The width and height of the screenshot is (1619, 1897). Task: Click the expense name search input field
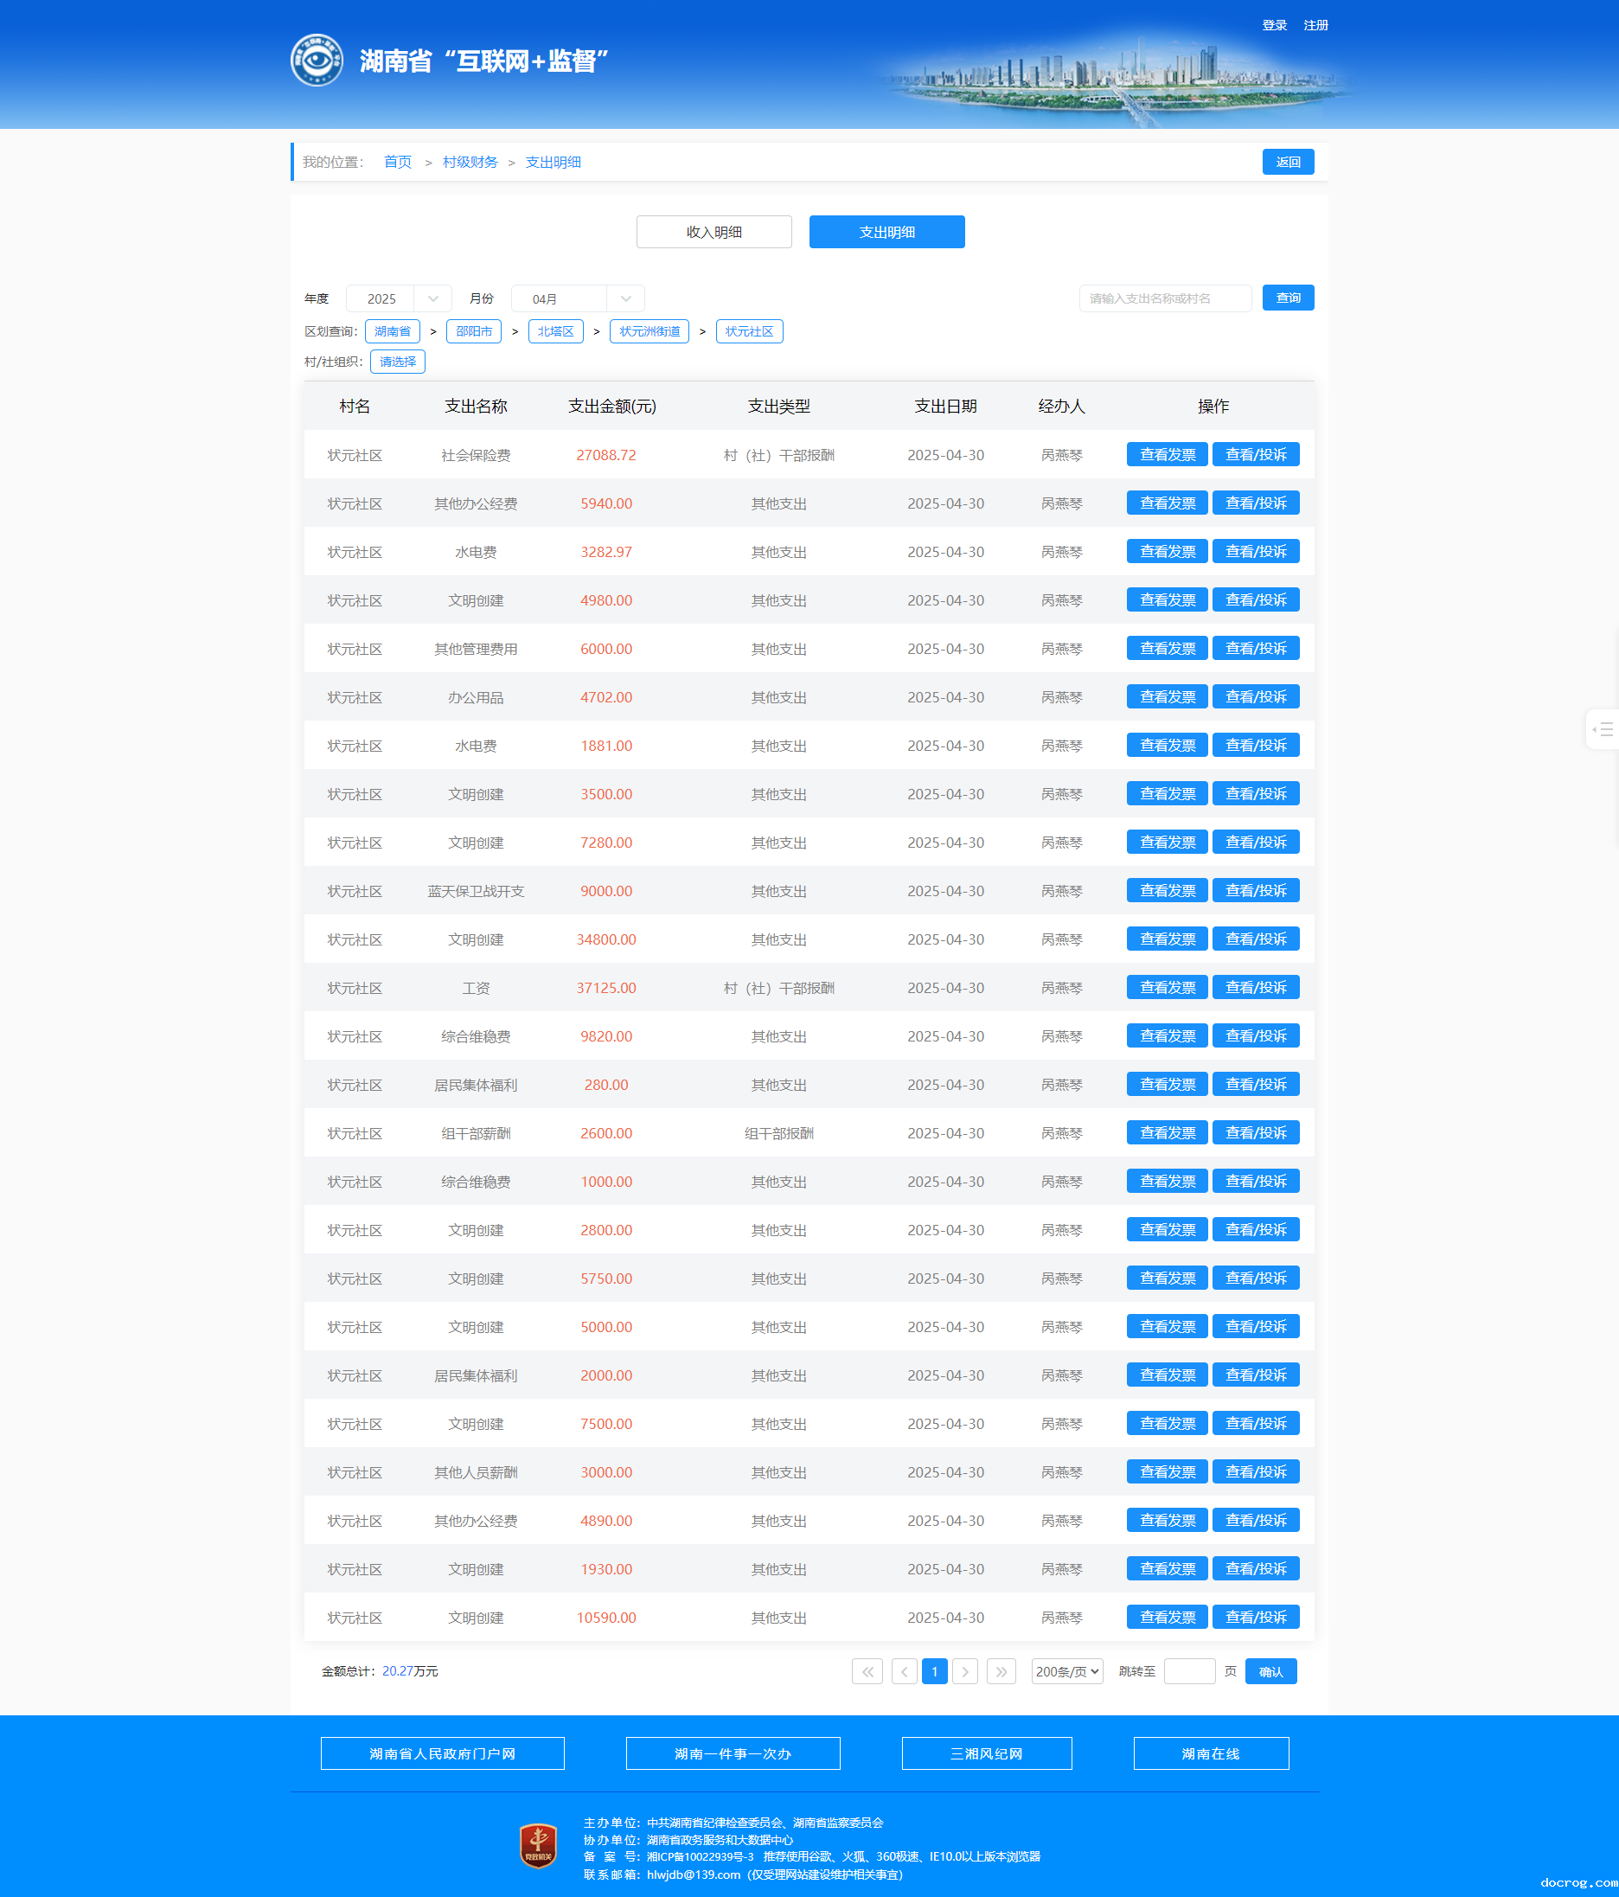click(1164, 298)
